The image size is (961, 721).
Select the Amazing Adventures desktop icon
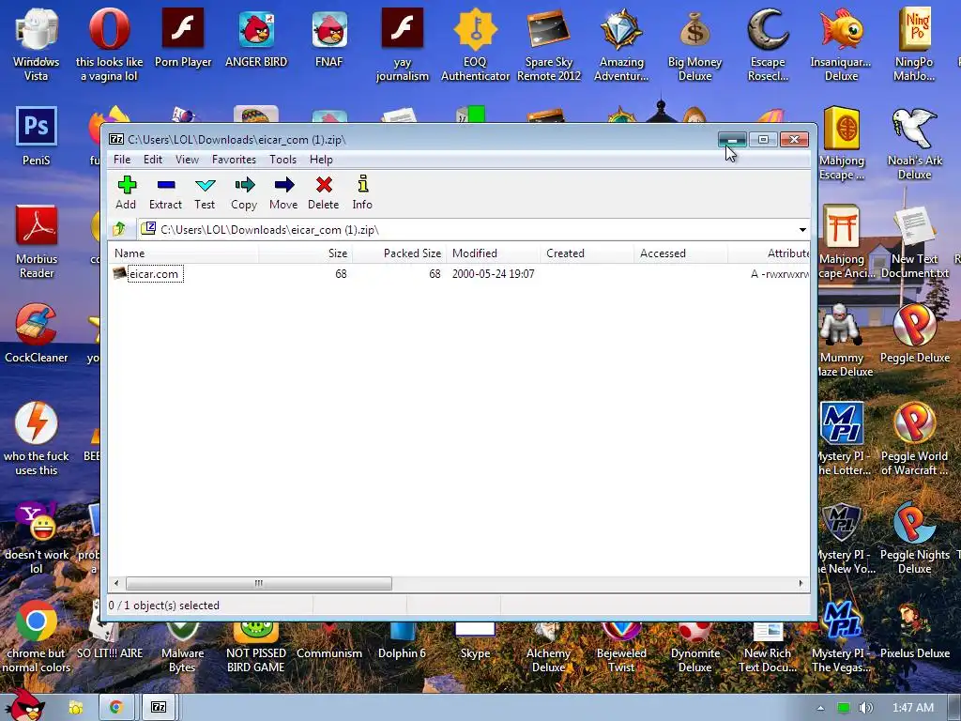coord(621,46)
